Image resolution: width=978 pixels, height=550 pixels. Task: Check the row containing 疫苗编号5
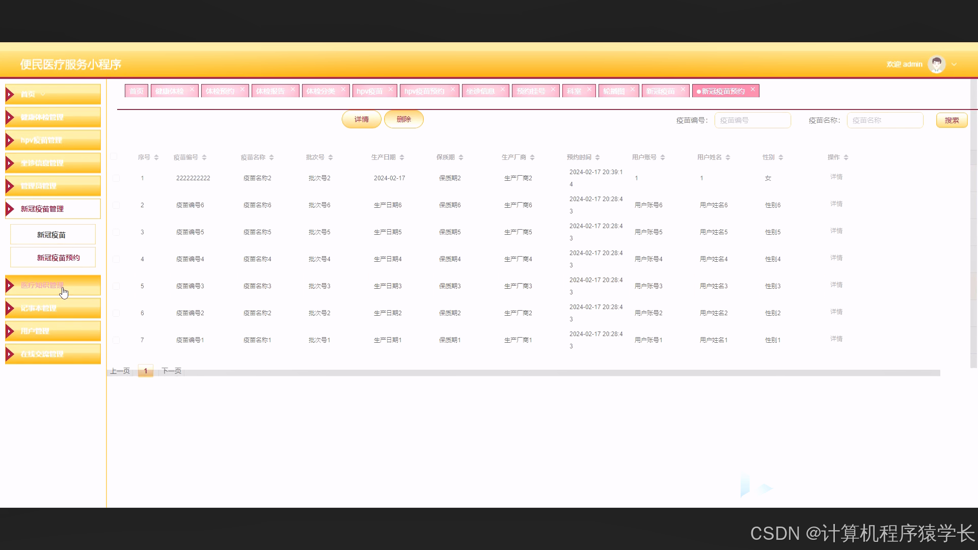pyautogui.click(x=116, y=232)
